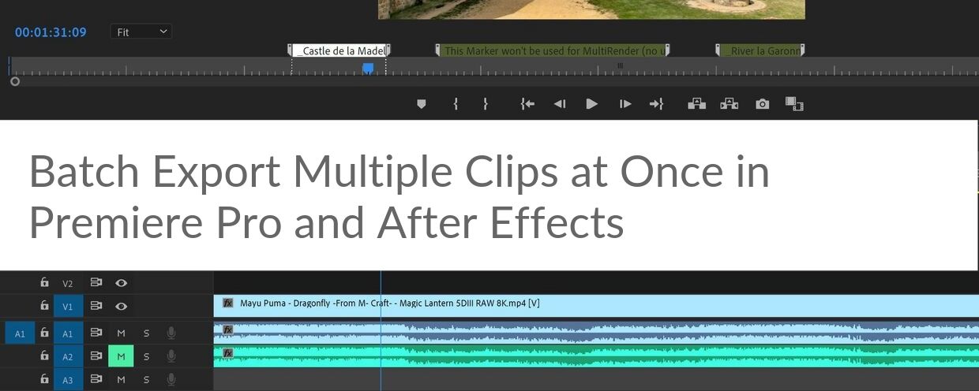
Task: Toggle sync lock on track A2
Action: pos(96,356)
